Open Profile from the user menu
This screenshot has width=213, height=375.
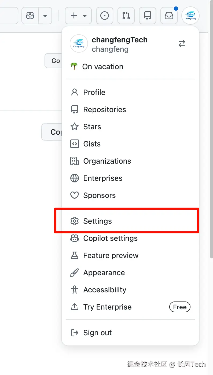click(x=94, y=93)
